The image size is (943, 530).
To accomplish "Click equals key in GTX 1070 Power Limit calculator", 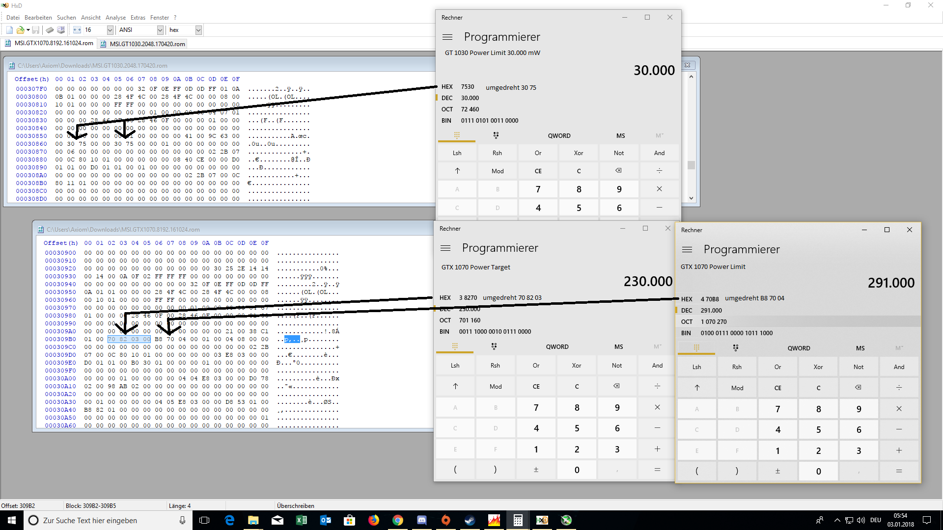I will tap(899, 471).
